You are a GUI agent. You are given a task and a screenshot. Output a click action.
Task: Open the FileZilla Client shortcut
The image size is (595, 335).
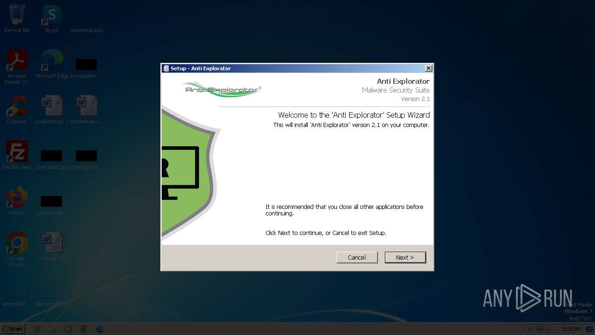[17, 155]
